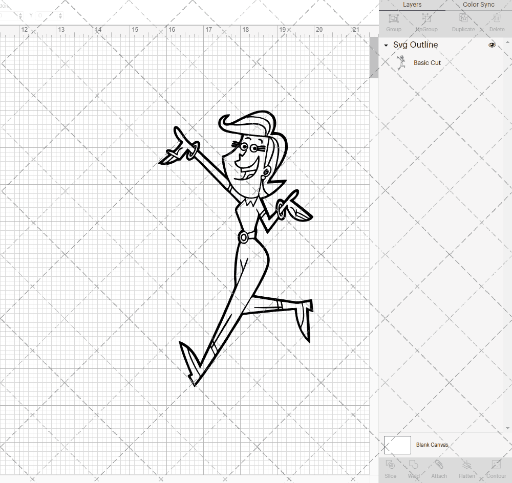Viewport: 512px width, 483px height.
Task: Click the Y position stepper arrows
Action: [x=60, y=15]
